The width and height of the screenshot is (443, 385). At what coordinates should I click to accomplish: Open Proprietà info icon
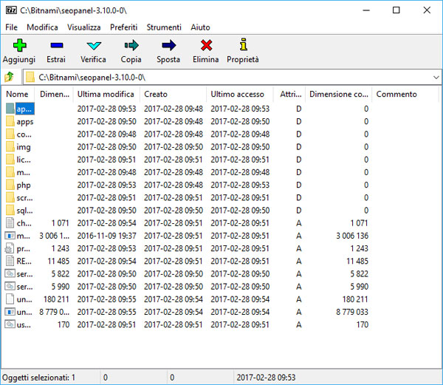click(242, 46)
